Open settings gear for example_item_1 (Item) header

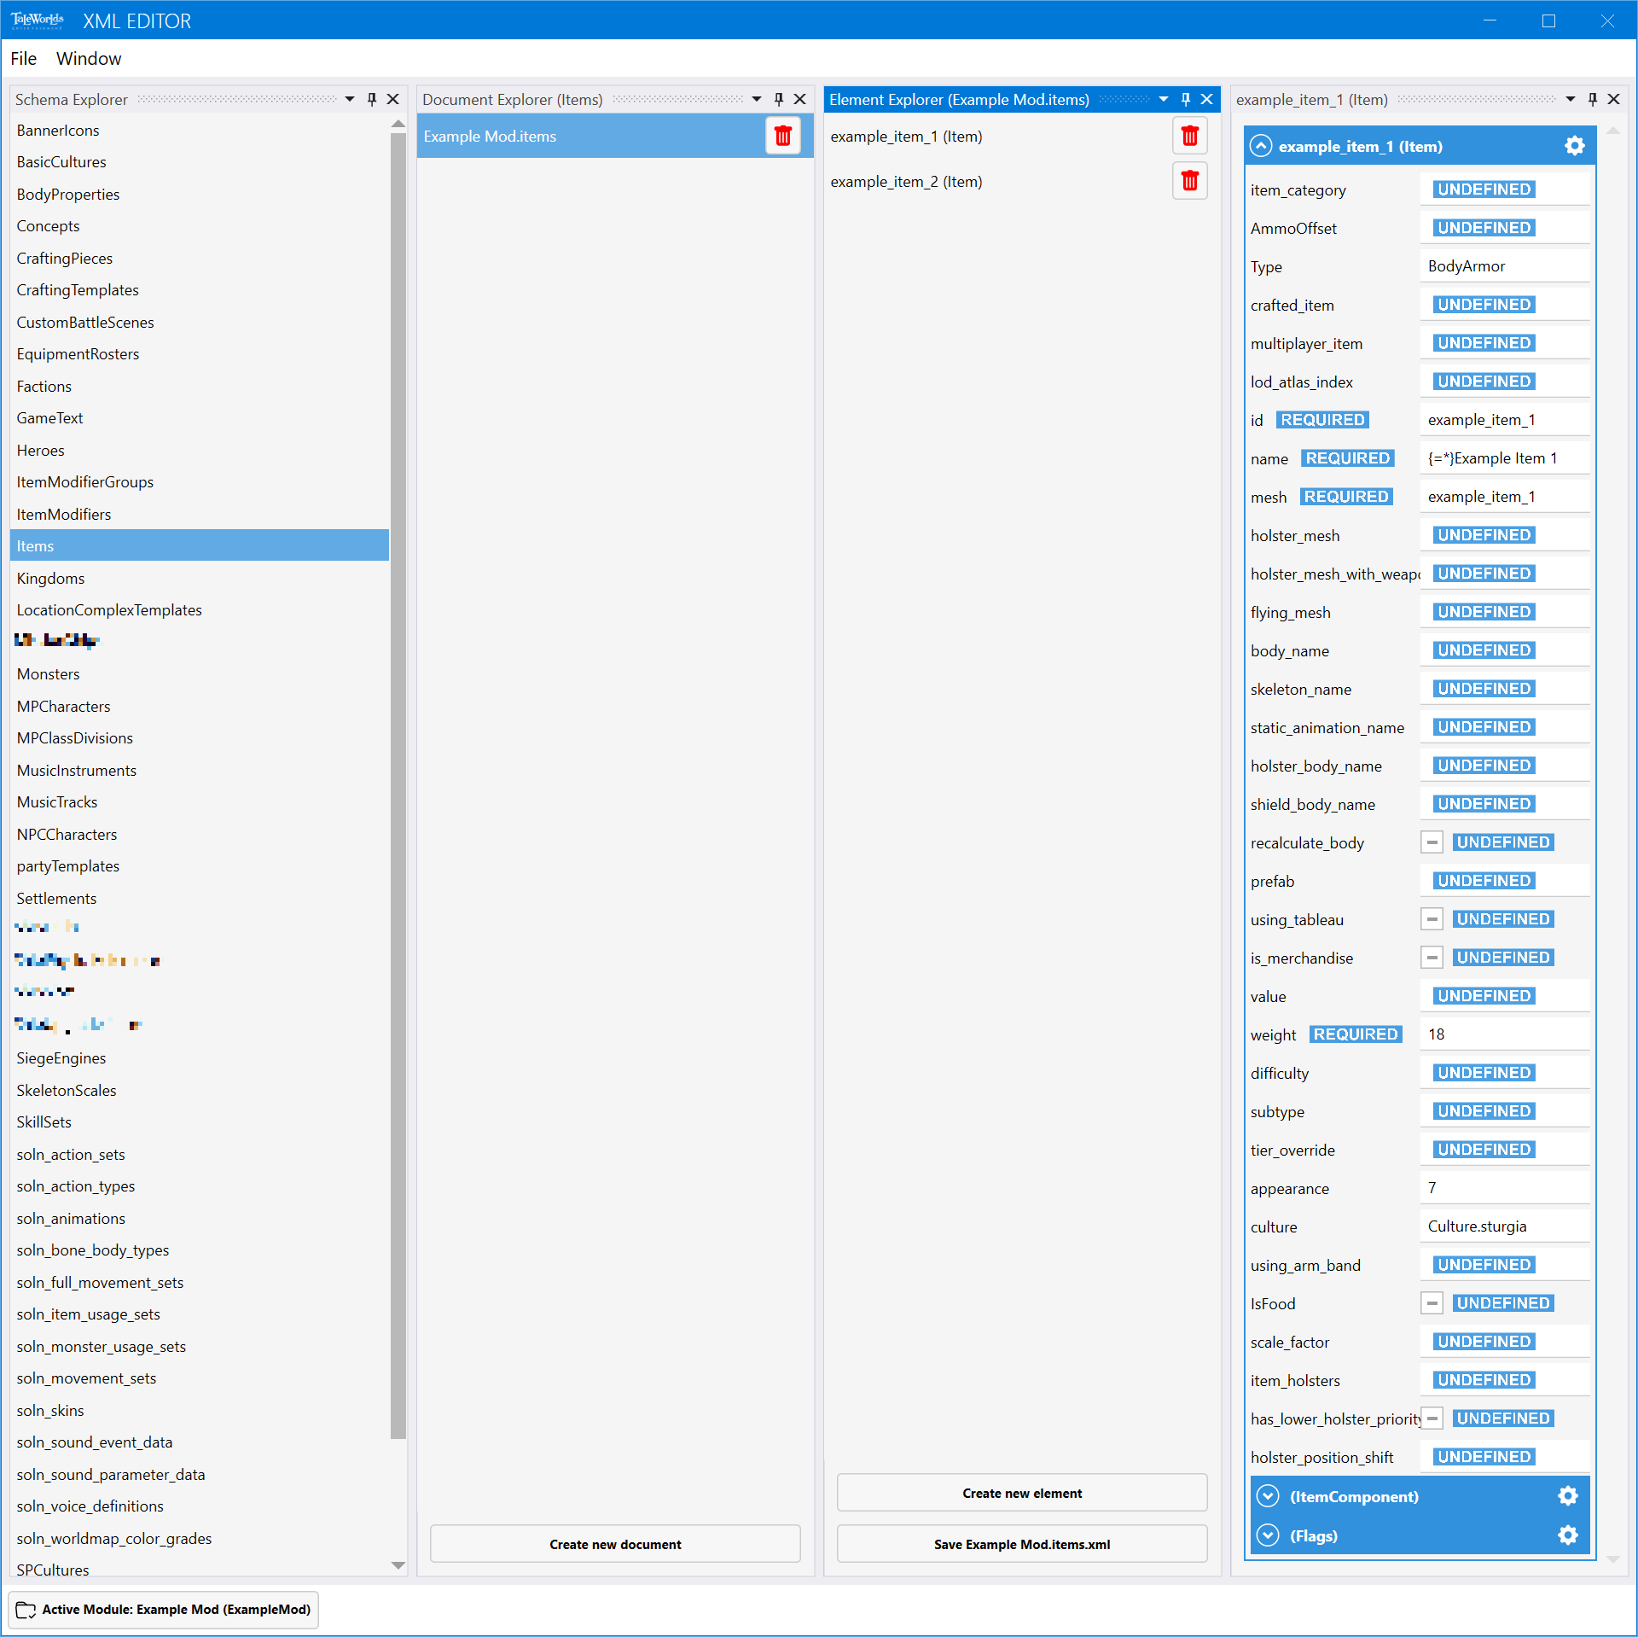(1574, 146)
